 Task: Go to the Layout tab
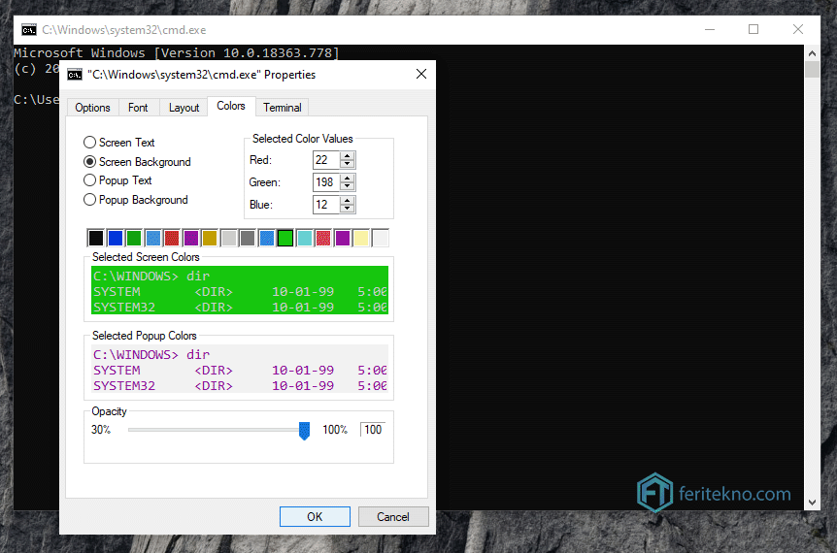point(184,108)
